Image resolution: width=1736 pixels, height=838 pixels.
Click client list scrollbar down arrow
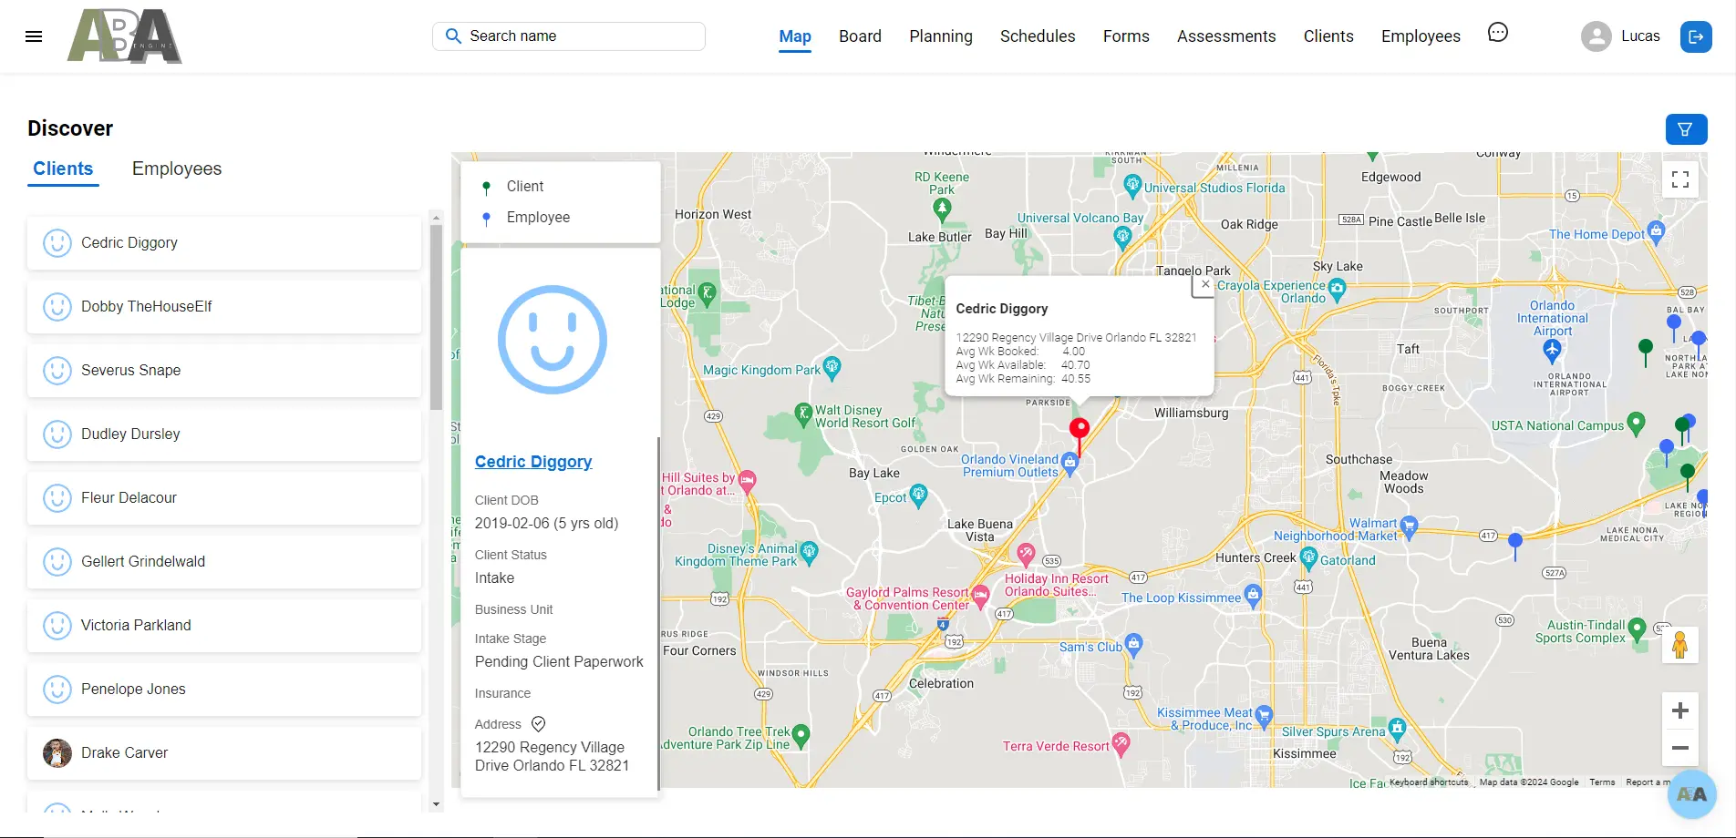coord(436,804)
